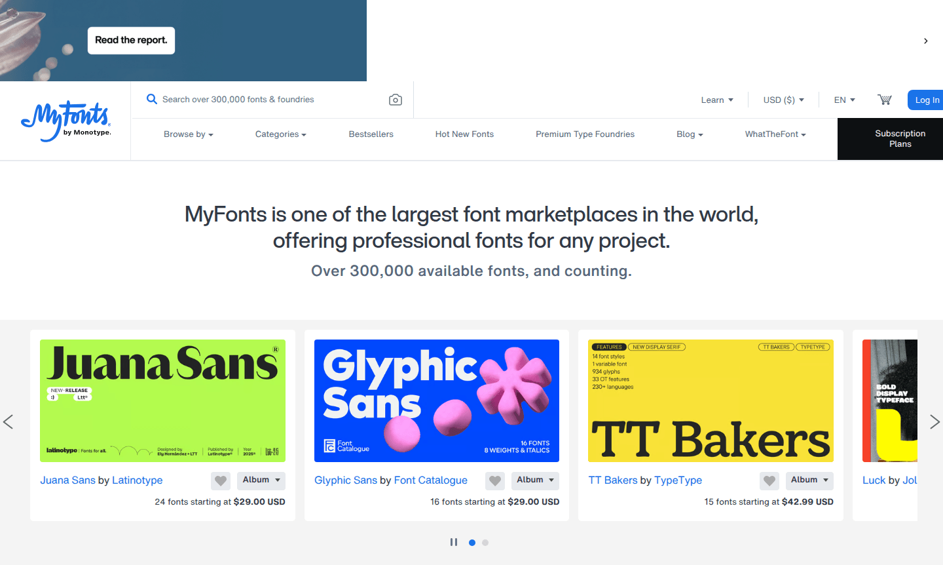Advance the carousel with the right arrow
Image resolution: width=943 pixels, height=565 pixels.
935,421
